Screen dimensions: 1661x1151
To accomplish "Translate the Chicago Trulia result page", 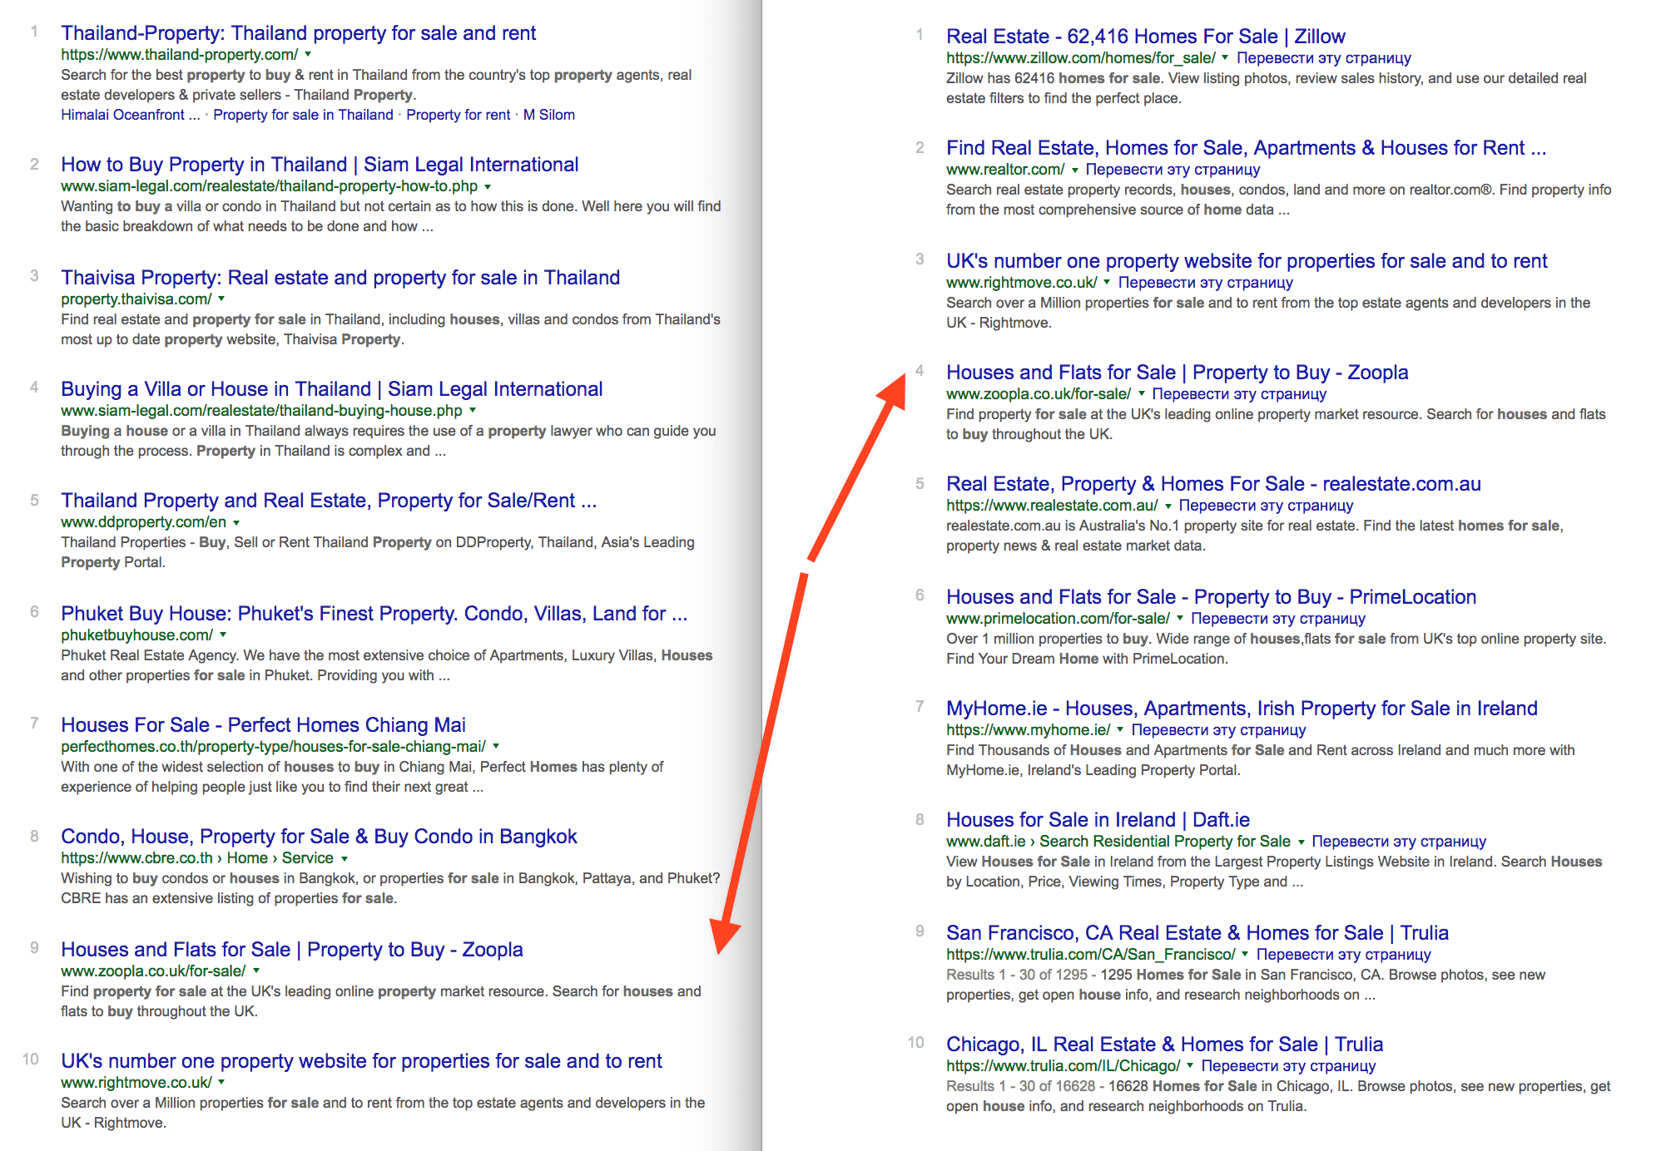I will click(x=1288, y=1066).
